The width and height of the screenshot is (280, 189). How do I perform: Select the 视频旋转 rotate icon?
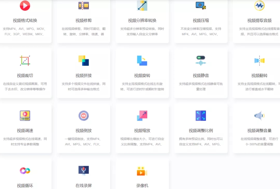click(142, 60)
